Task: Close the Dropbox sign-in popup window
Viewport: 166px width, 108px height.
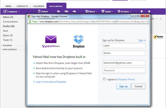Action: pos(145,15)
